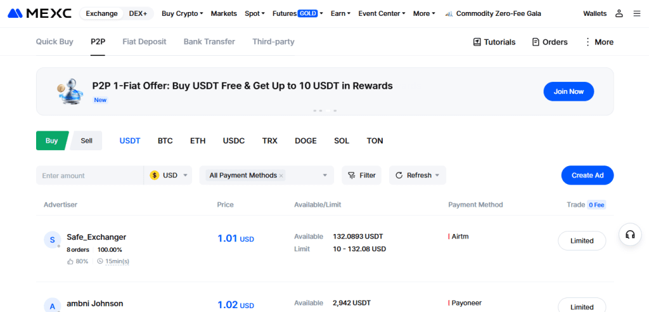Expand the Buy Crypto menu

tap(182, 13)
